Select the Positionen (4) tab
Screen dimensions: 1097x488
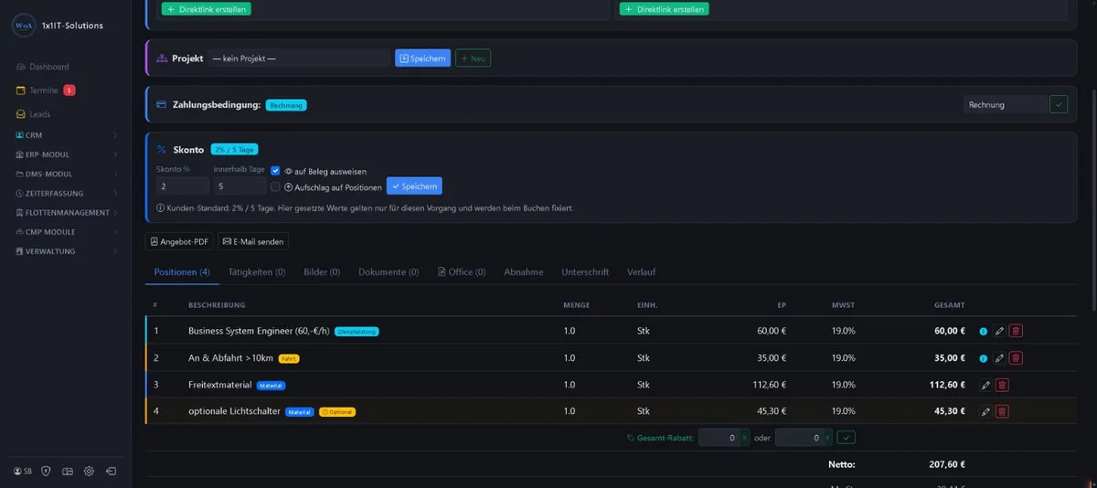coord(182,272)
